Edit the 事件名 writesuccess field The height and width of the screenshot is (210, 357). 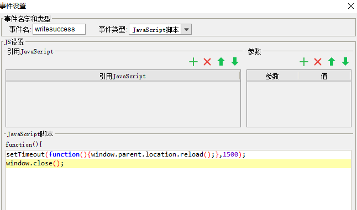tap(59, 29)
